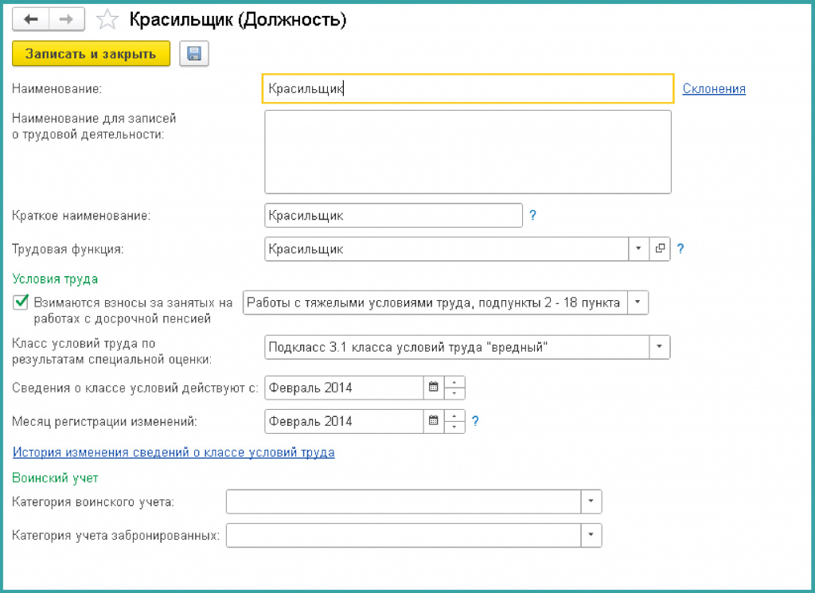
Task: Focus the Наименование text field
Action: pos(468,88)
